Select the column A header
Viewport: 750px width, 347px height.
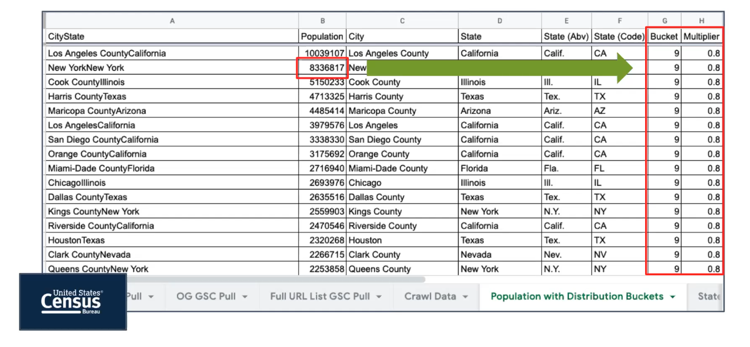pyautogui.click(x=172, y=21)
